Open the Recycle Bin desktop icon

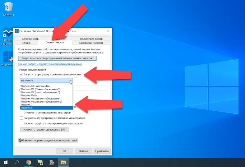tap(8, 9)
